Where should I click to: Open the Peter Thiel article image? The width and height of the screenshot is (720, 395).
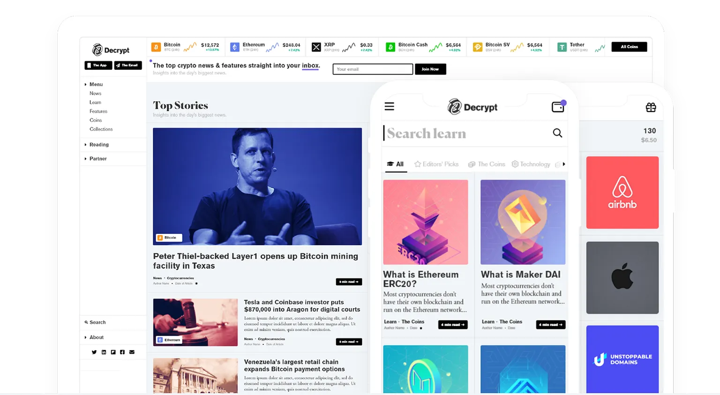[x=257, y=186]
